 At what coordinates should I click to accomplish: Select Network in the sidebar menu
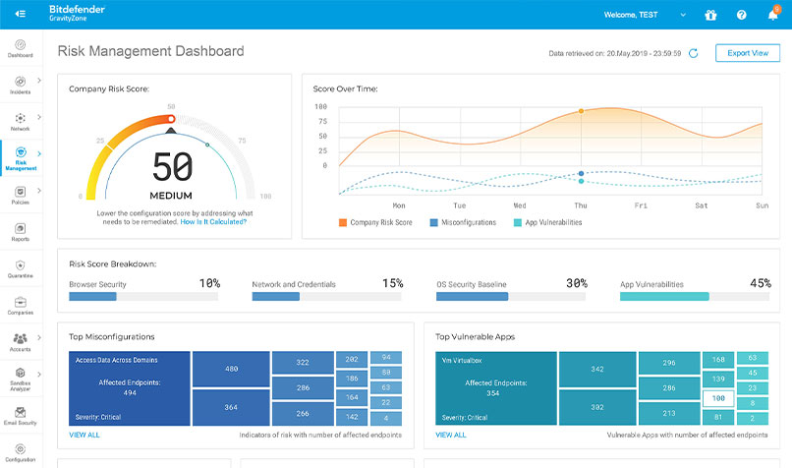click(20, 121)
